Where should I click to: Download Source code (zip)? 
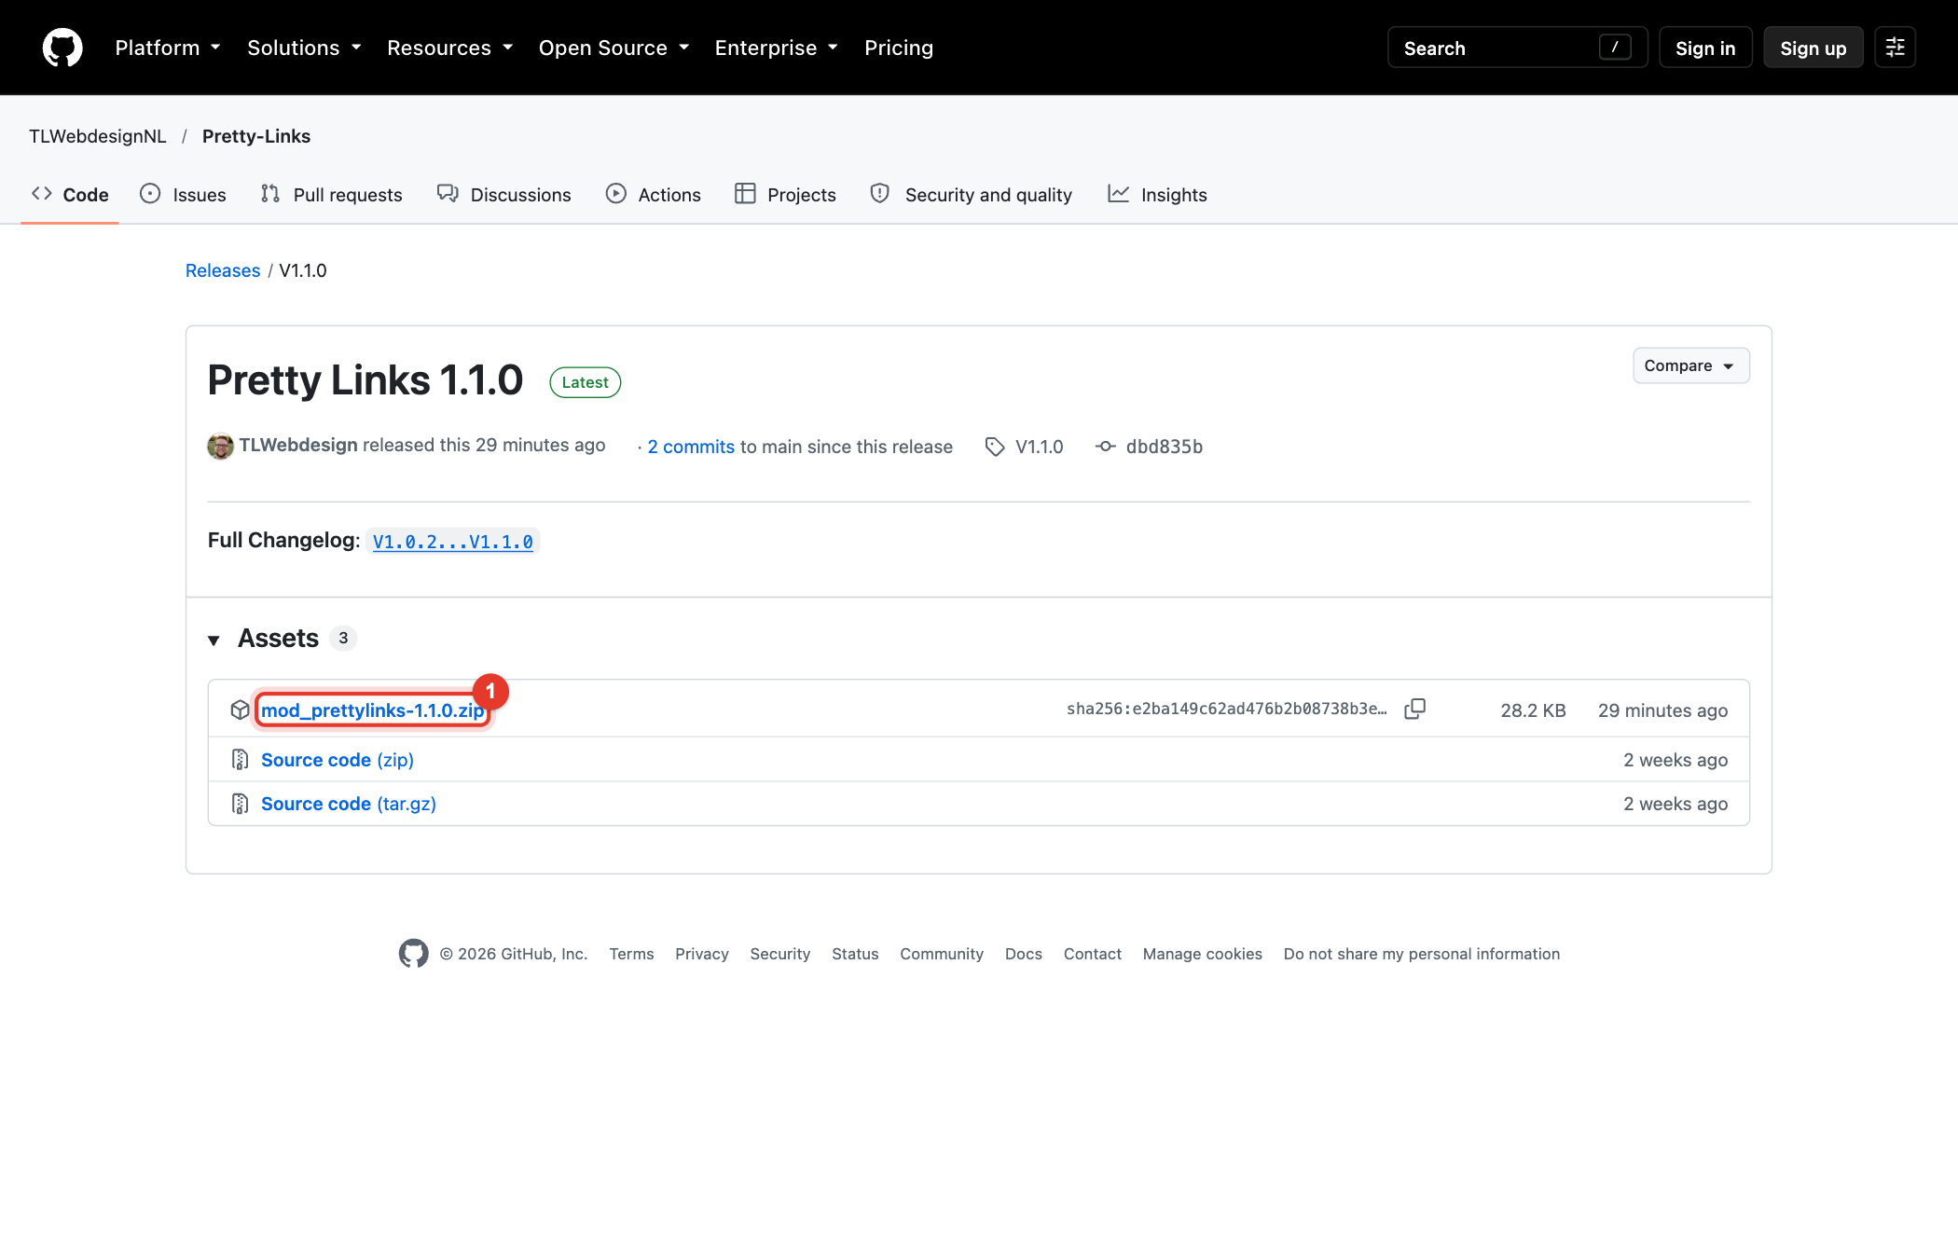338,760
